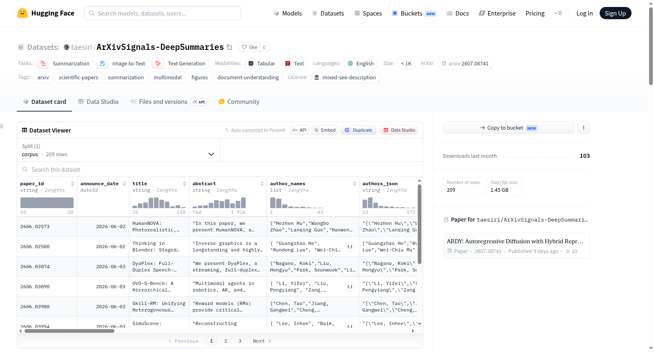Open the Dataset card tab
The image size is (654, 352).
coord(44,102)
